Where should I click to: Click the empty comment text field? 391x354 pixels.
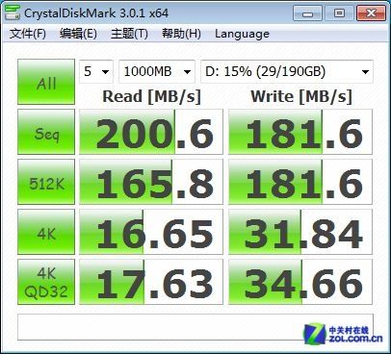coord(195,327)
